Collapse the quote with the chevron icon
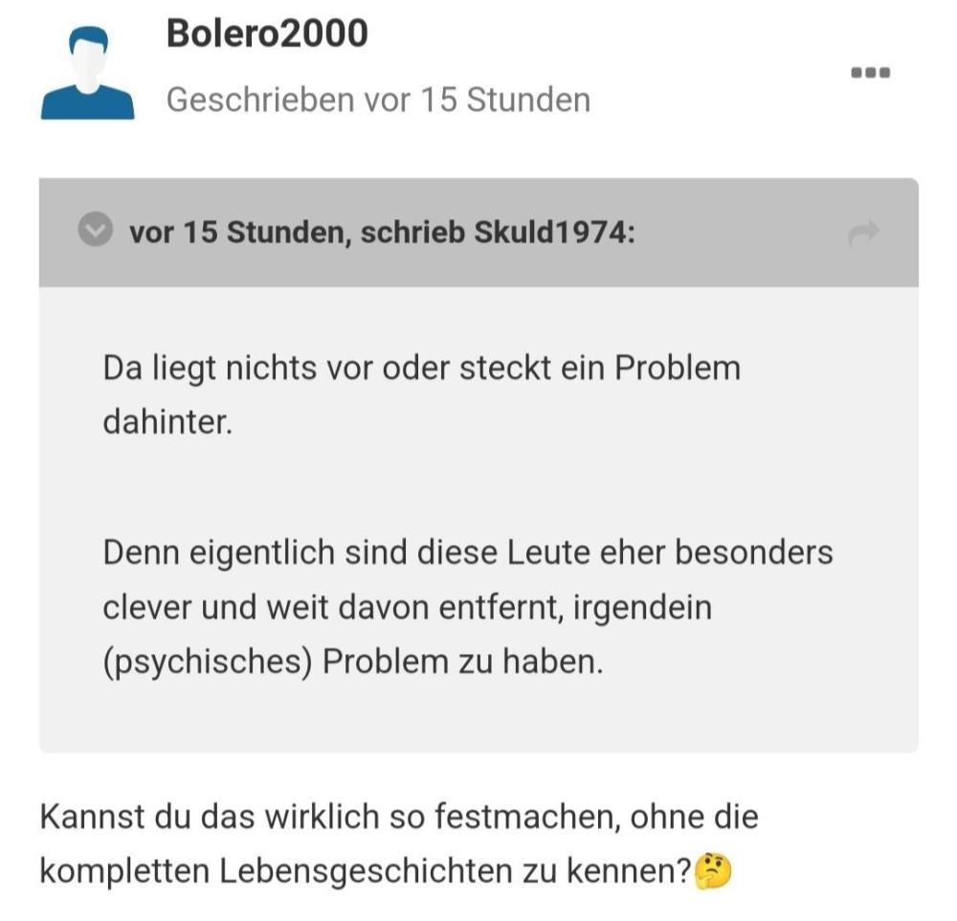Image resolution: width=957 pixels, height=921 pixels. click(x=95, y=231)
